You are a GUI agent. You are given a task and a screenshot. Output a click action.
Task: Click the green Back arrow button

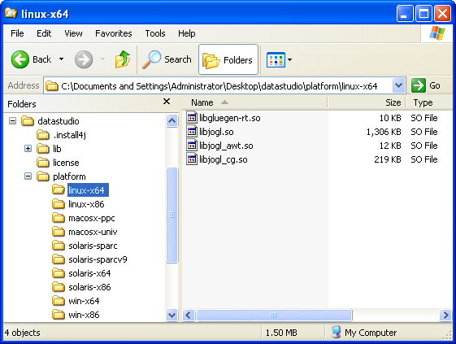[x=20, y=59]
